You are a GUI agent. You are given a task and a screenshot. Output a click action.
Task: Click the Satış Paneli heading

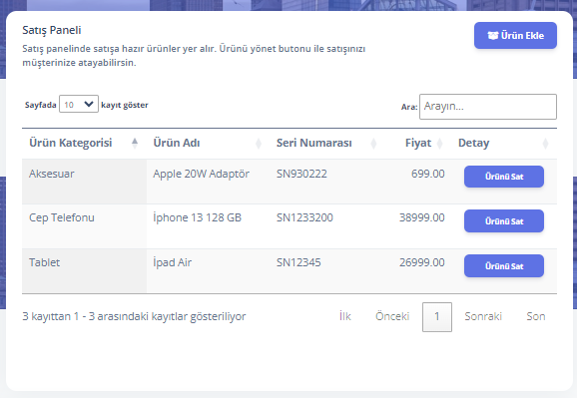52,30
